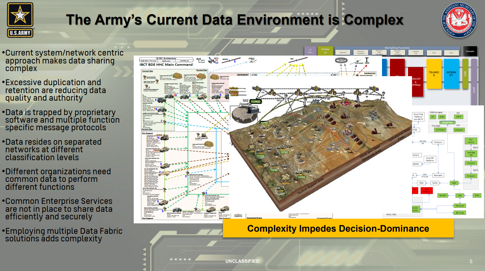The width and height of the screenshot is (485, 271).
Task: Click the green Echelons box
Action: [x=325, y=51]
